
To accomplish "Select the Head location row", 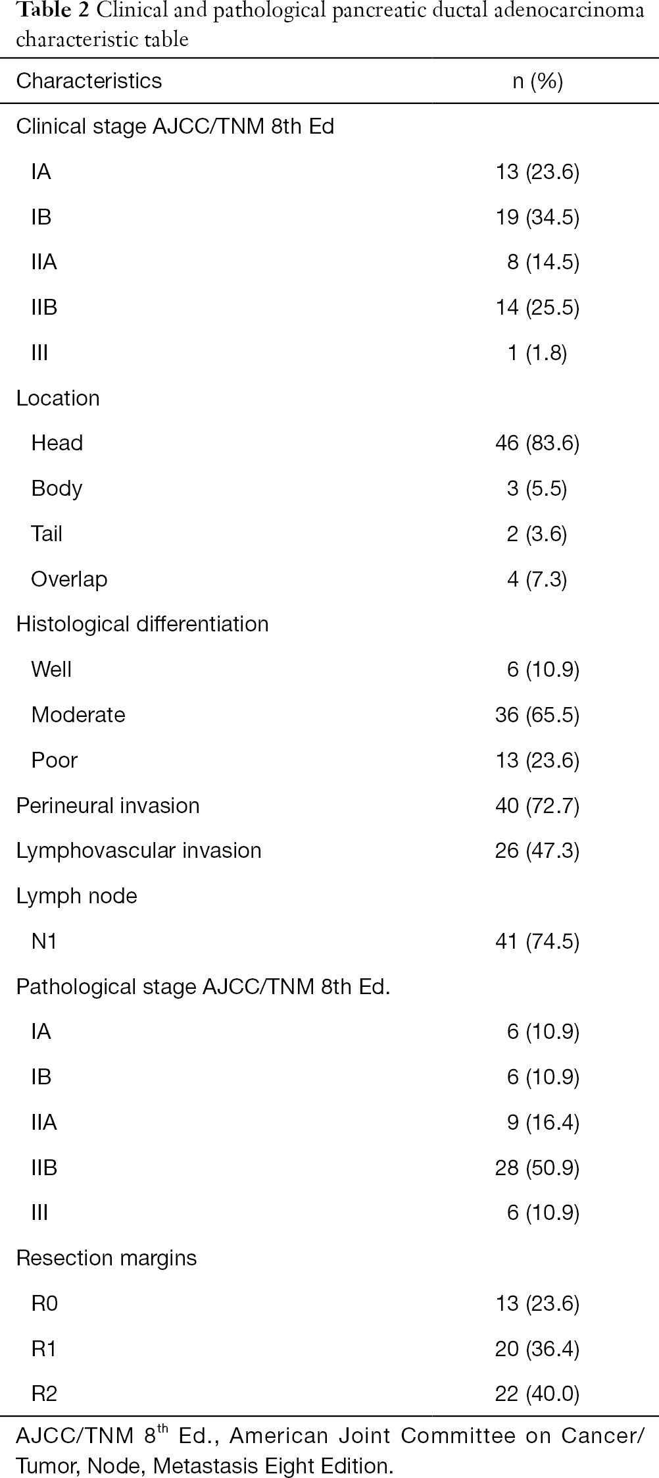I will (x=329, y=443).
